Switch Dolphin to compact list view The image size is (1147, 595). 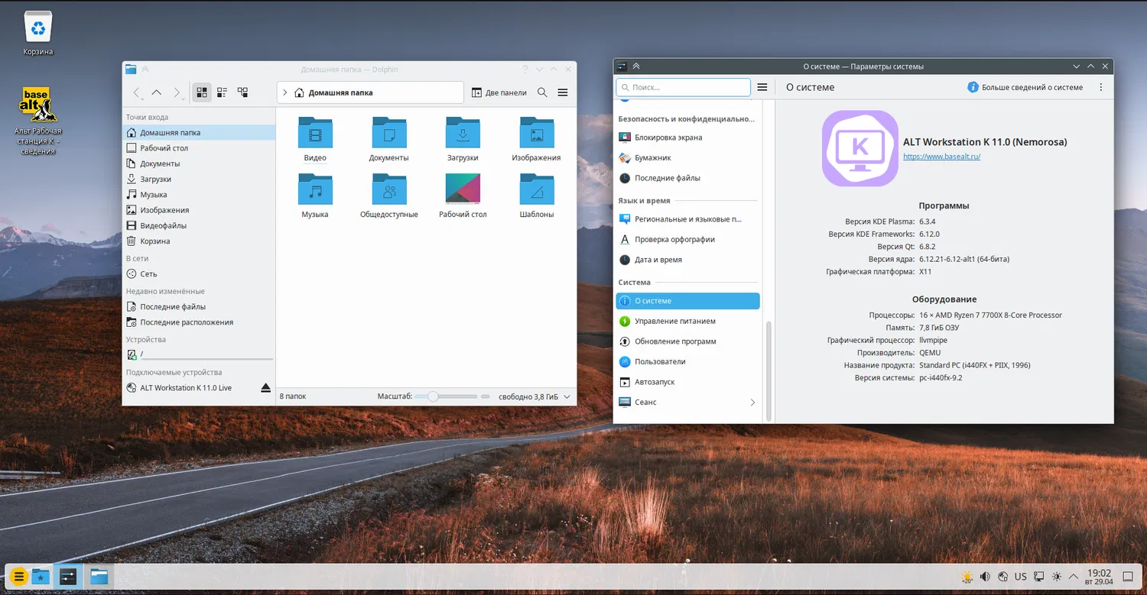[222, 92]
